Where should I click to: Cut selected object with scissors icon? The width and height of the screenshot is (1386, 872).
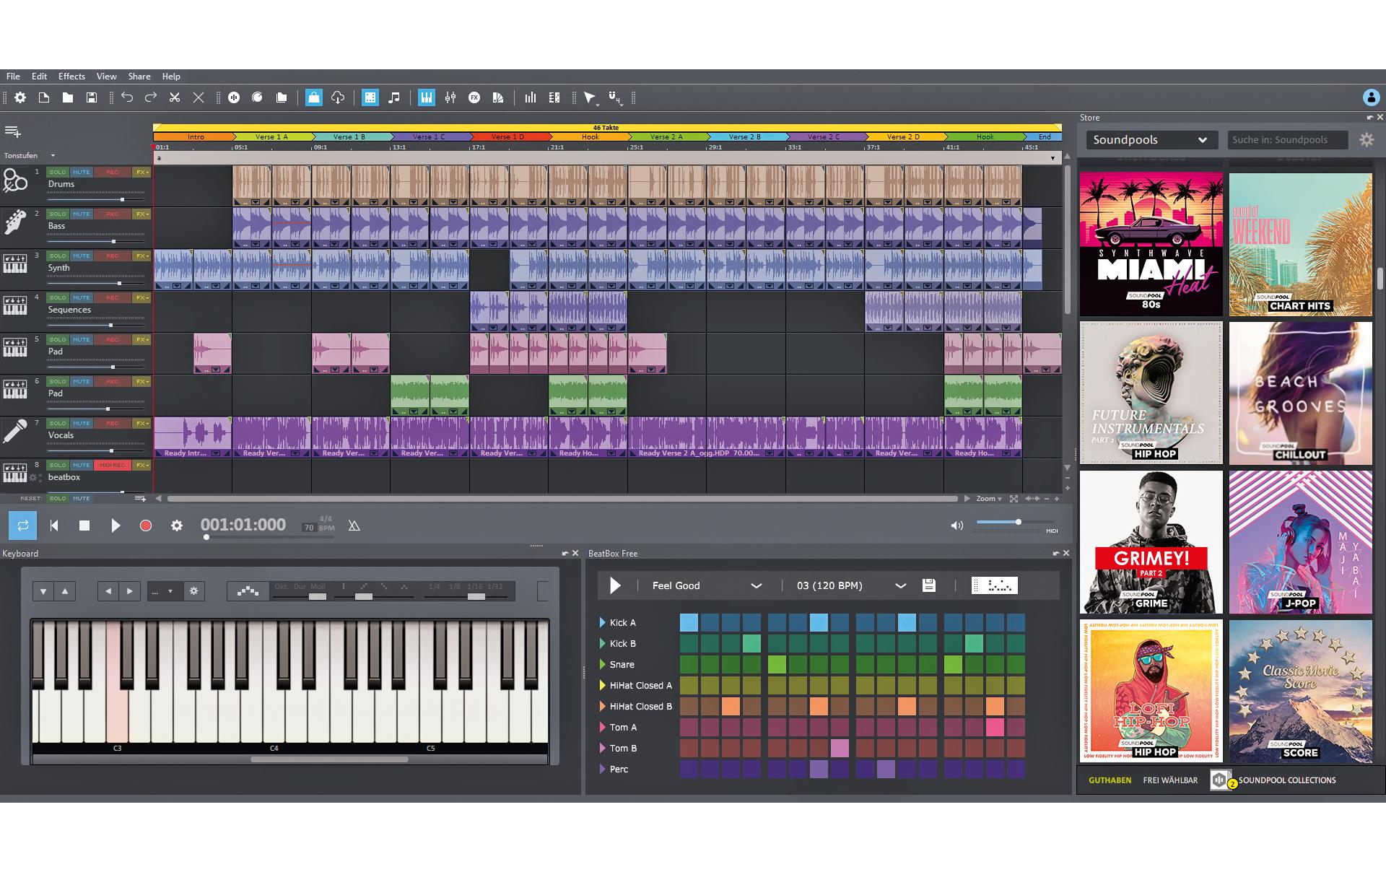point(175,97)
